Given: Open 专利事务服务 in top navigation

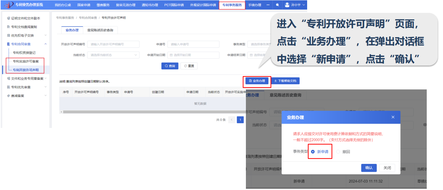Looking at the screenshot, I should pos(232,5).
